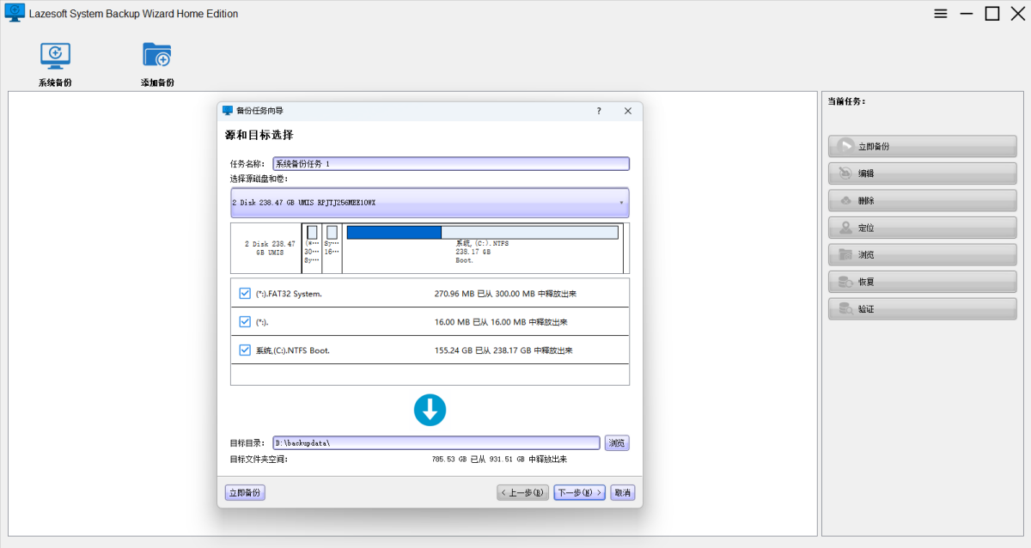This screenshot has width=1031, height=548.
Task: Click the 恢复 (Restore) task icon
Action: (845, 282)
